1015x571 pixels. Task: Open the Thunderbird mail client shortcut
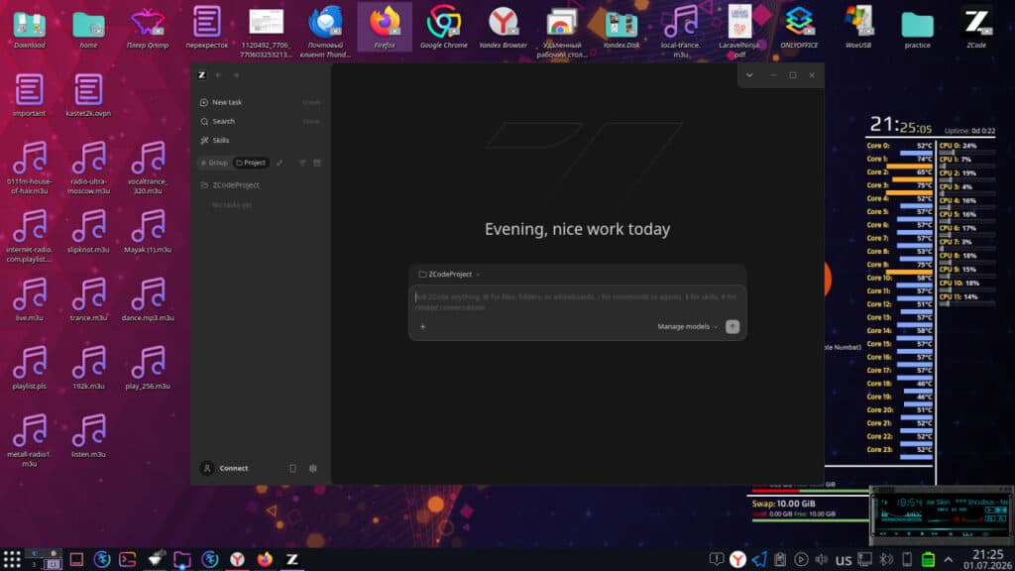[325, 31]
